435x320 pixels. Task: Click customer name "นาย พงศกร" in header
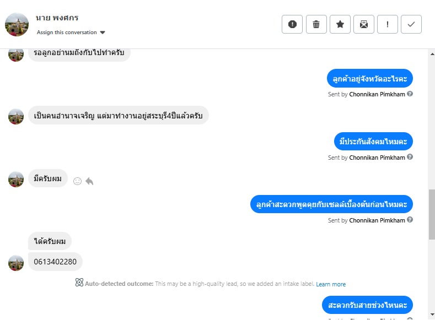57,19
